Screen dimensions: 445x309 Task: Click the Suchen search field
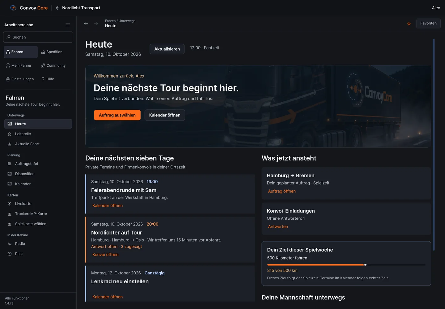click(x=38, y=37)
